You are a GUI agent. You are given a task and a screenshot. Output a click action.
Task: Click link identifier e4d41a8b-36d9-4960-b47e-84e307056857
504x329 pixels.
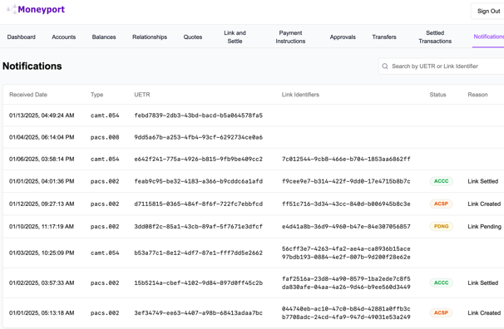tap(346, 227)
